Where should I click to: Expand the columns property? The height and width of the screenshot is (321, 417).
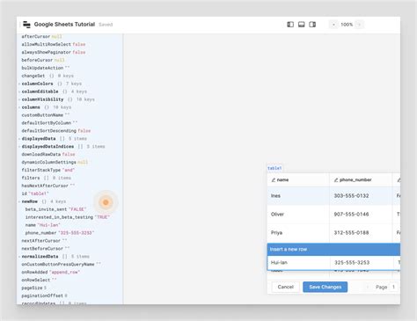[x=19, y=107]
